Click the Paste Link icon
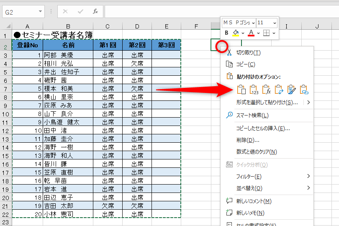Image resolution: width=339 pixels, height=226 pixels. [x=304, y=89]
